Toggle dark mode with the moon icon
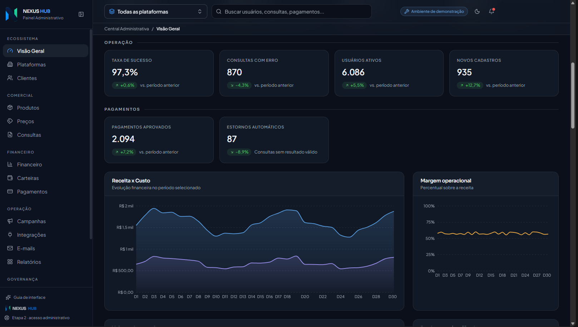The image size is (578, 327). (x=477, y=11)
